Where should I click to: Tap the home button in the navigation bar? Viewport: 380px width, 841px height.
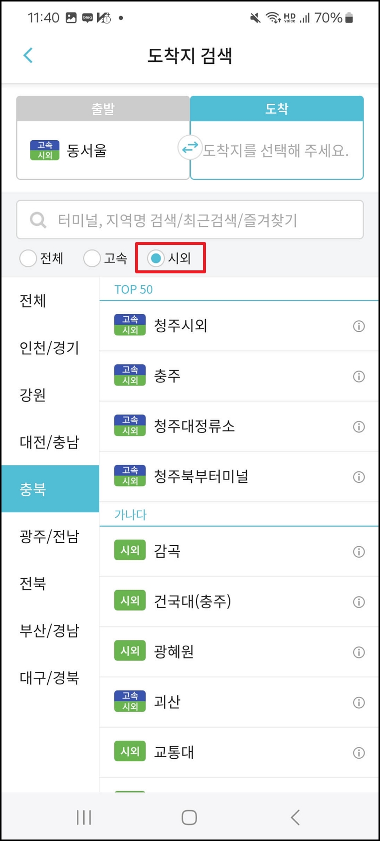(190, 817)
